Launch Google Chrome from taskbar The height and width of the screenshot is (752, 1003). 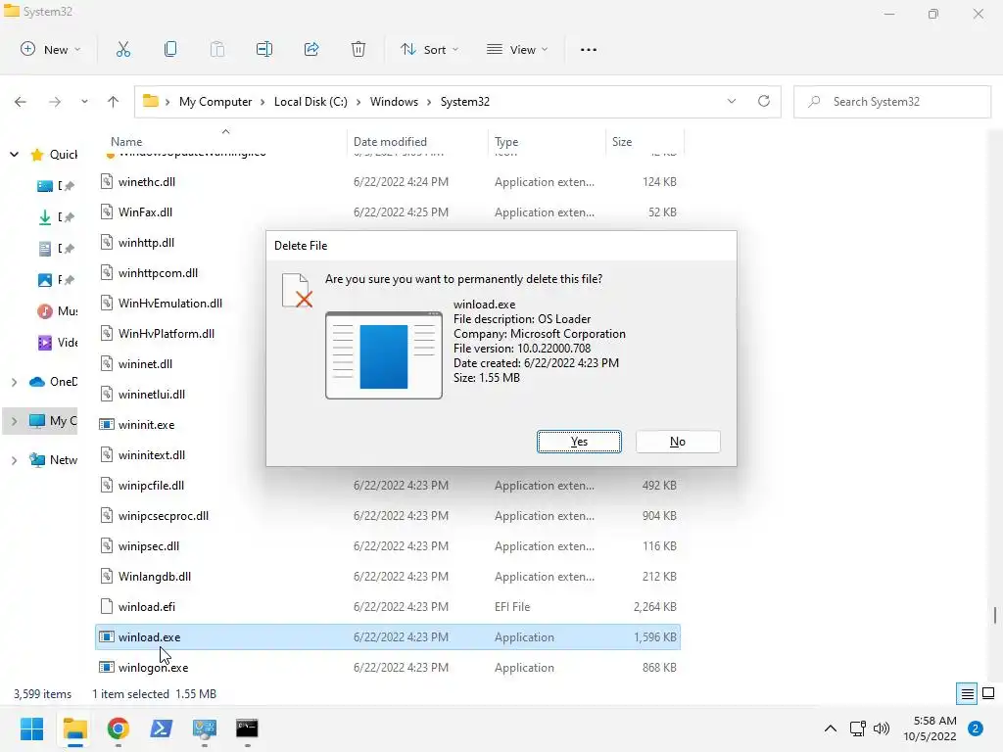pos(119,728)
